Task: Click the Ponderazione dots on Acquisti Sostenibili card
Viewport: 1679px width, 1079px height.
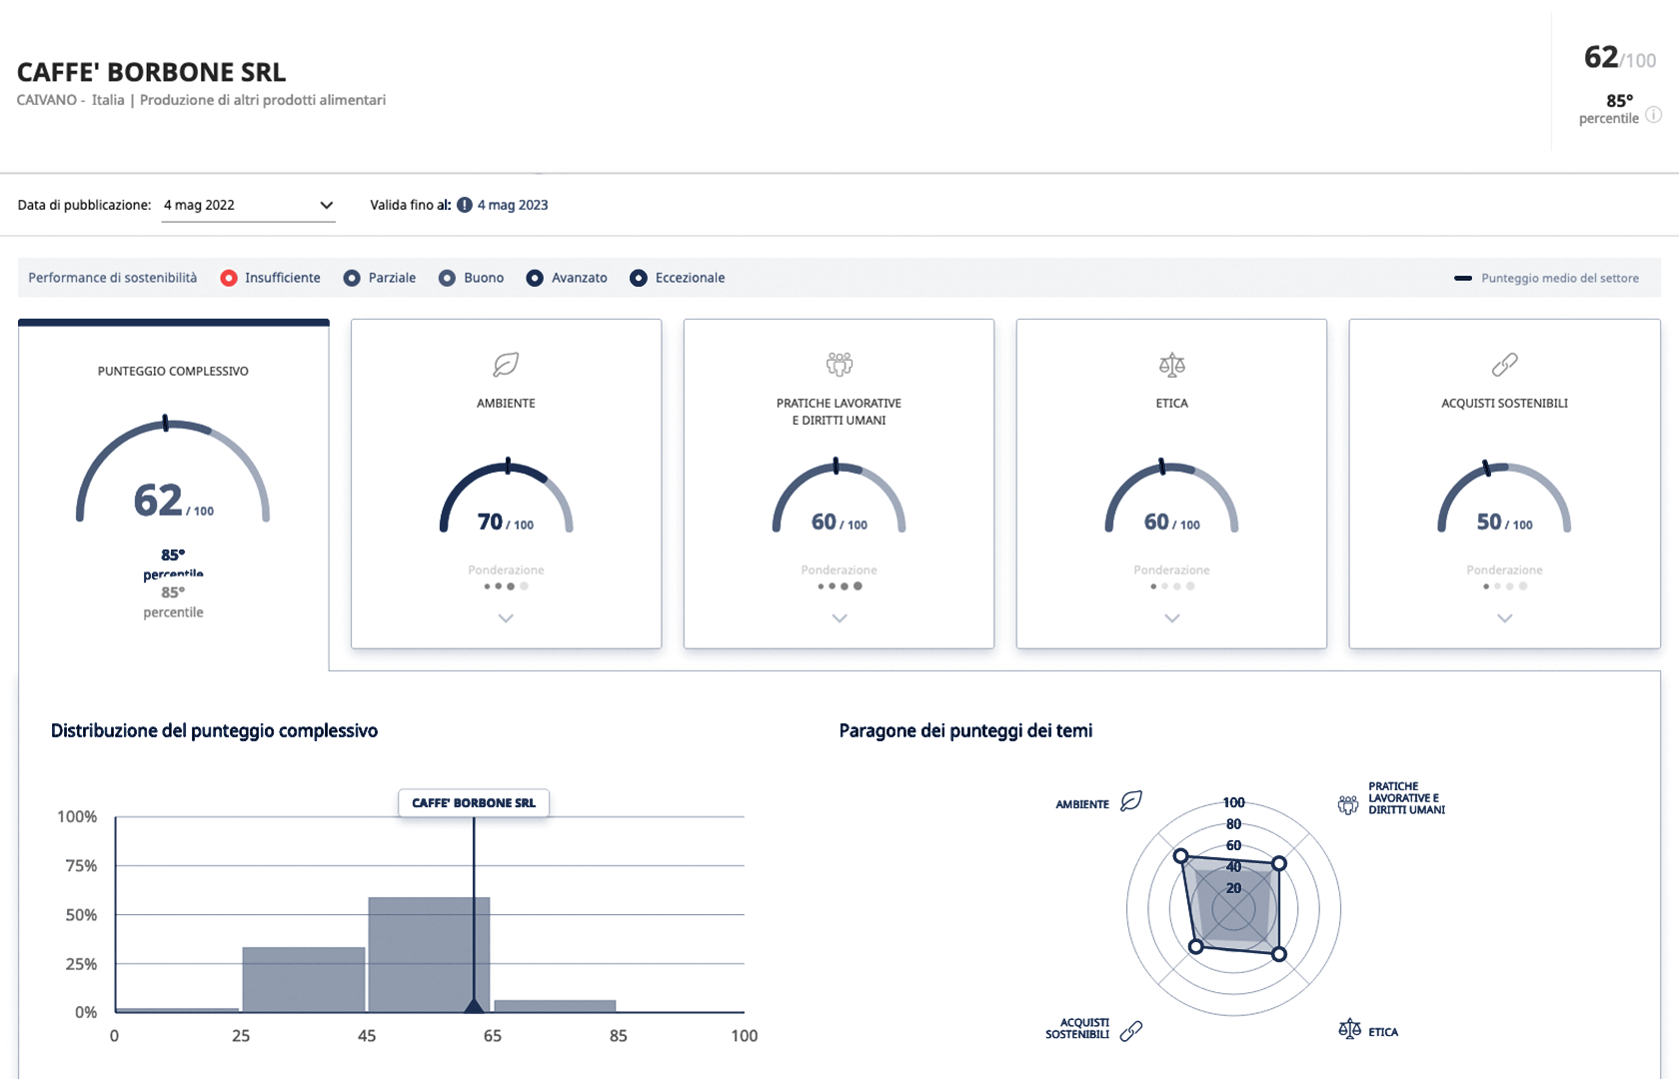Action: [1505, 586]
